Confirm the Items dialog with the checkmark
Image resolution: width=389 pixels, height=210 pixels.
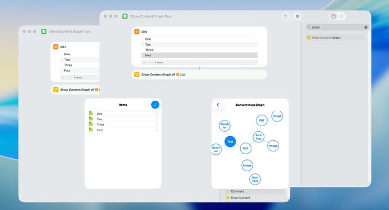pos(155,105)
